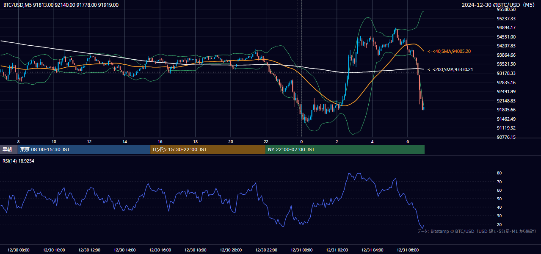Click price axis value 91462.49
The width and height of the screenshot is (541, 254).
click(x=506, y=119)
